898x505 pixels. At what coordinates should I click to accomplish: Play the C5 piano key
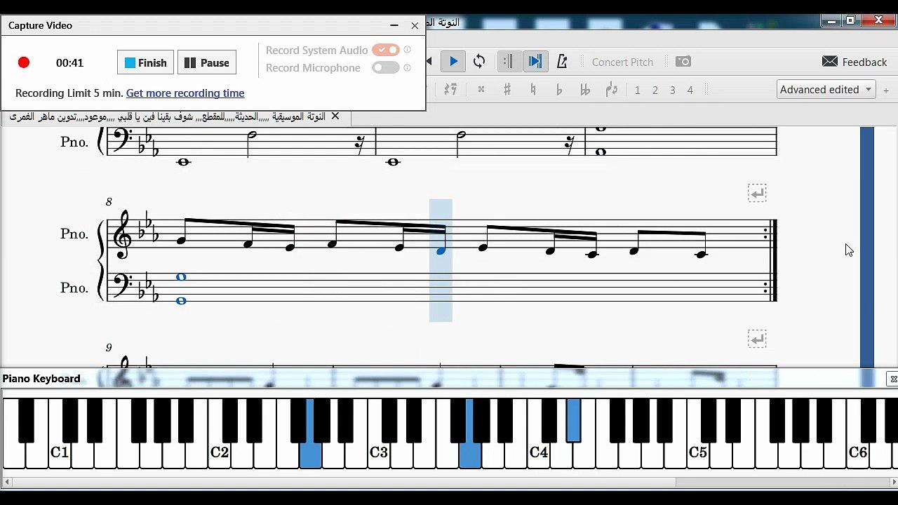[x=698, y=452]
